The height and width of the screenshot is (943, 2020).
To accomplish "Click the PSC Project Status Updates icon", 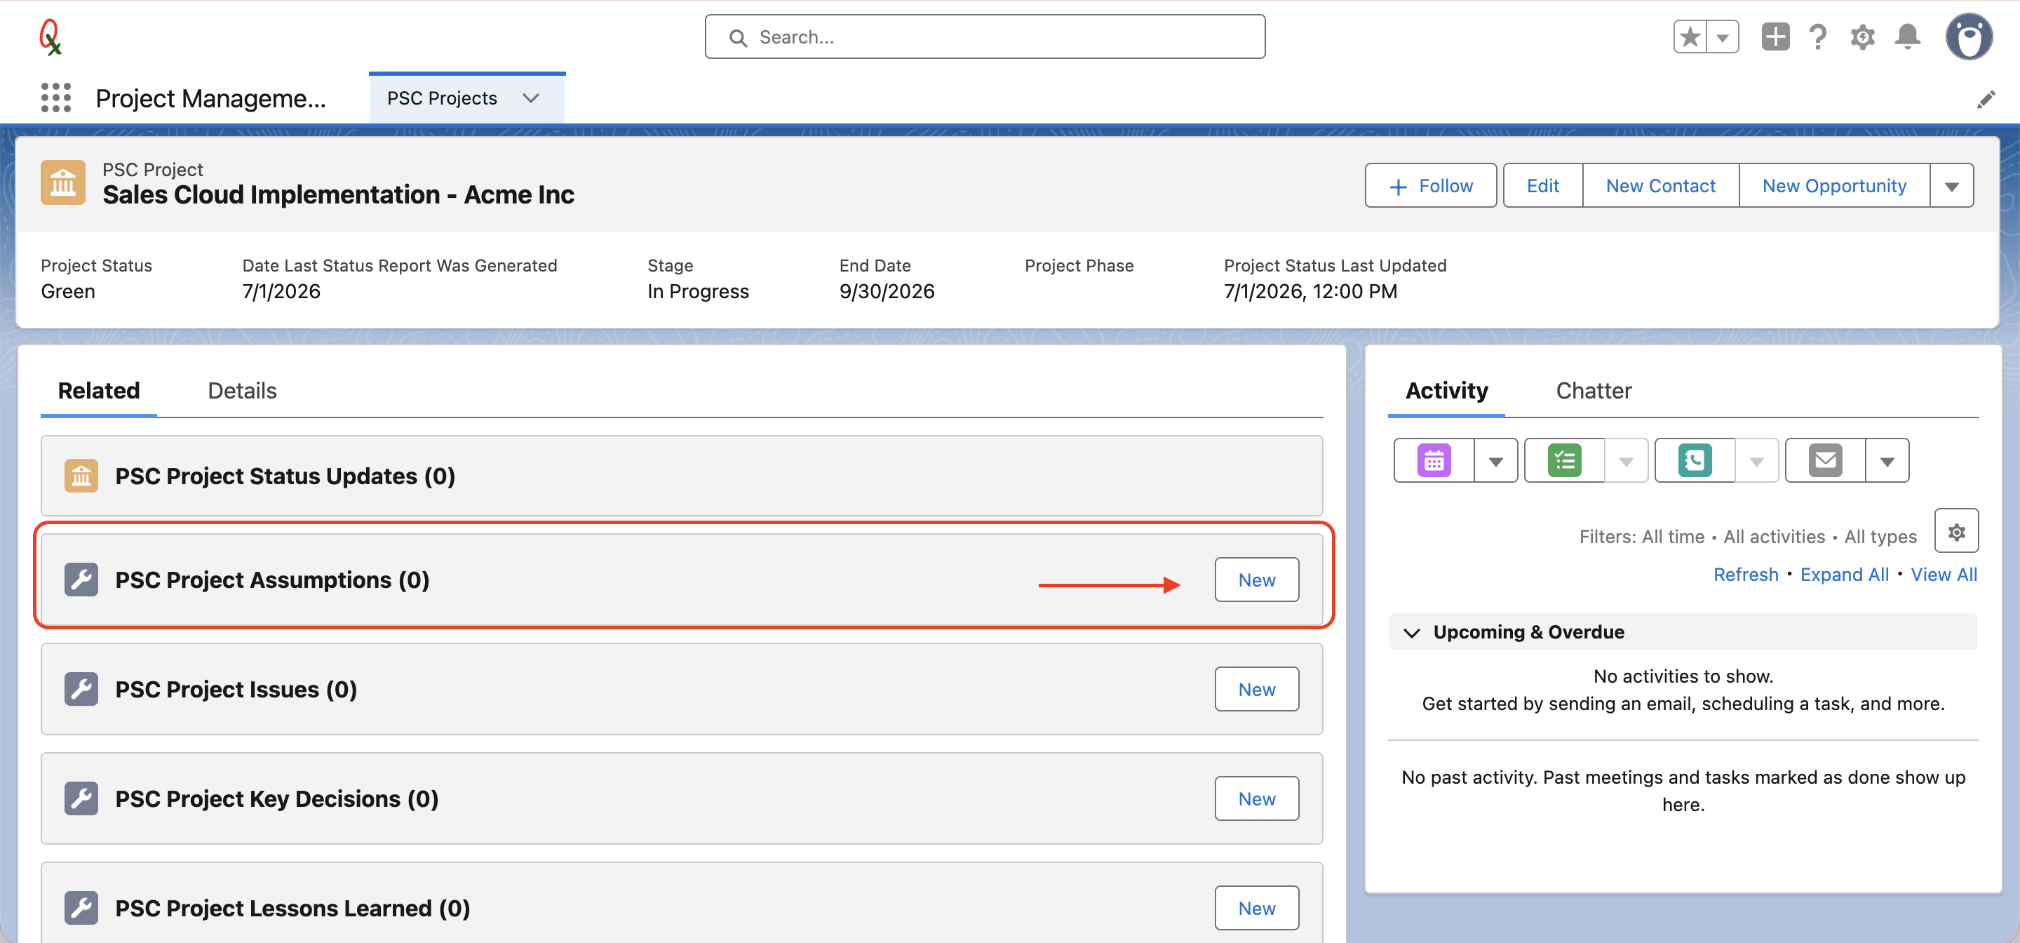I will (x=81, y=476).
